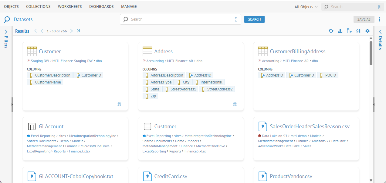Click the SAVE AS button
This screenshot has width=386, height=183.
tap(364, 19)
